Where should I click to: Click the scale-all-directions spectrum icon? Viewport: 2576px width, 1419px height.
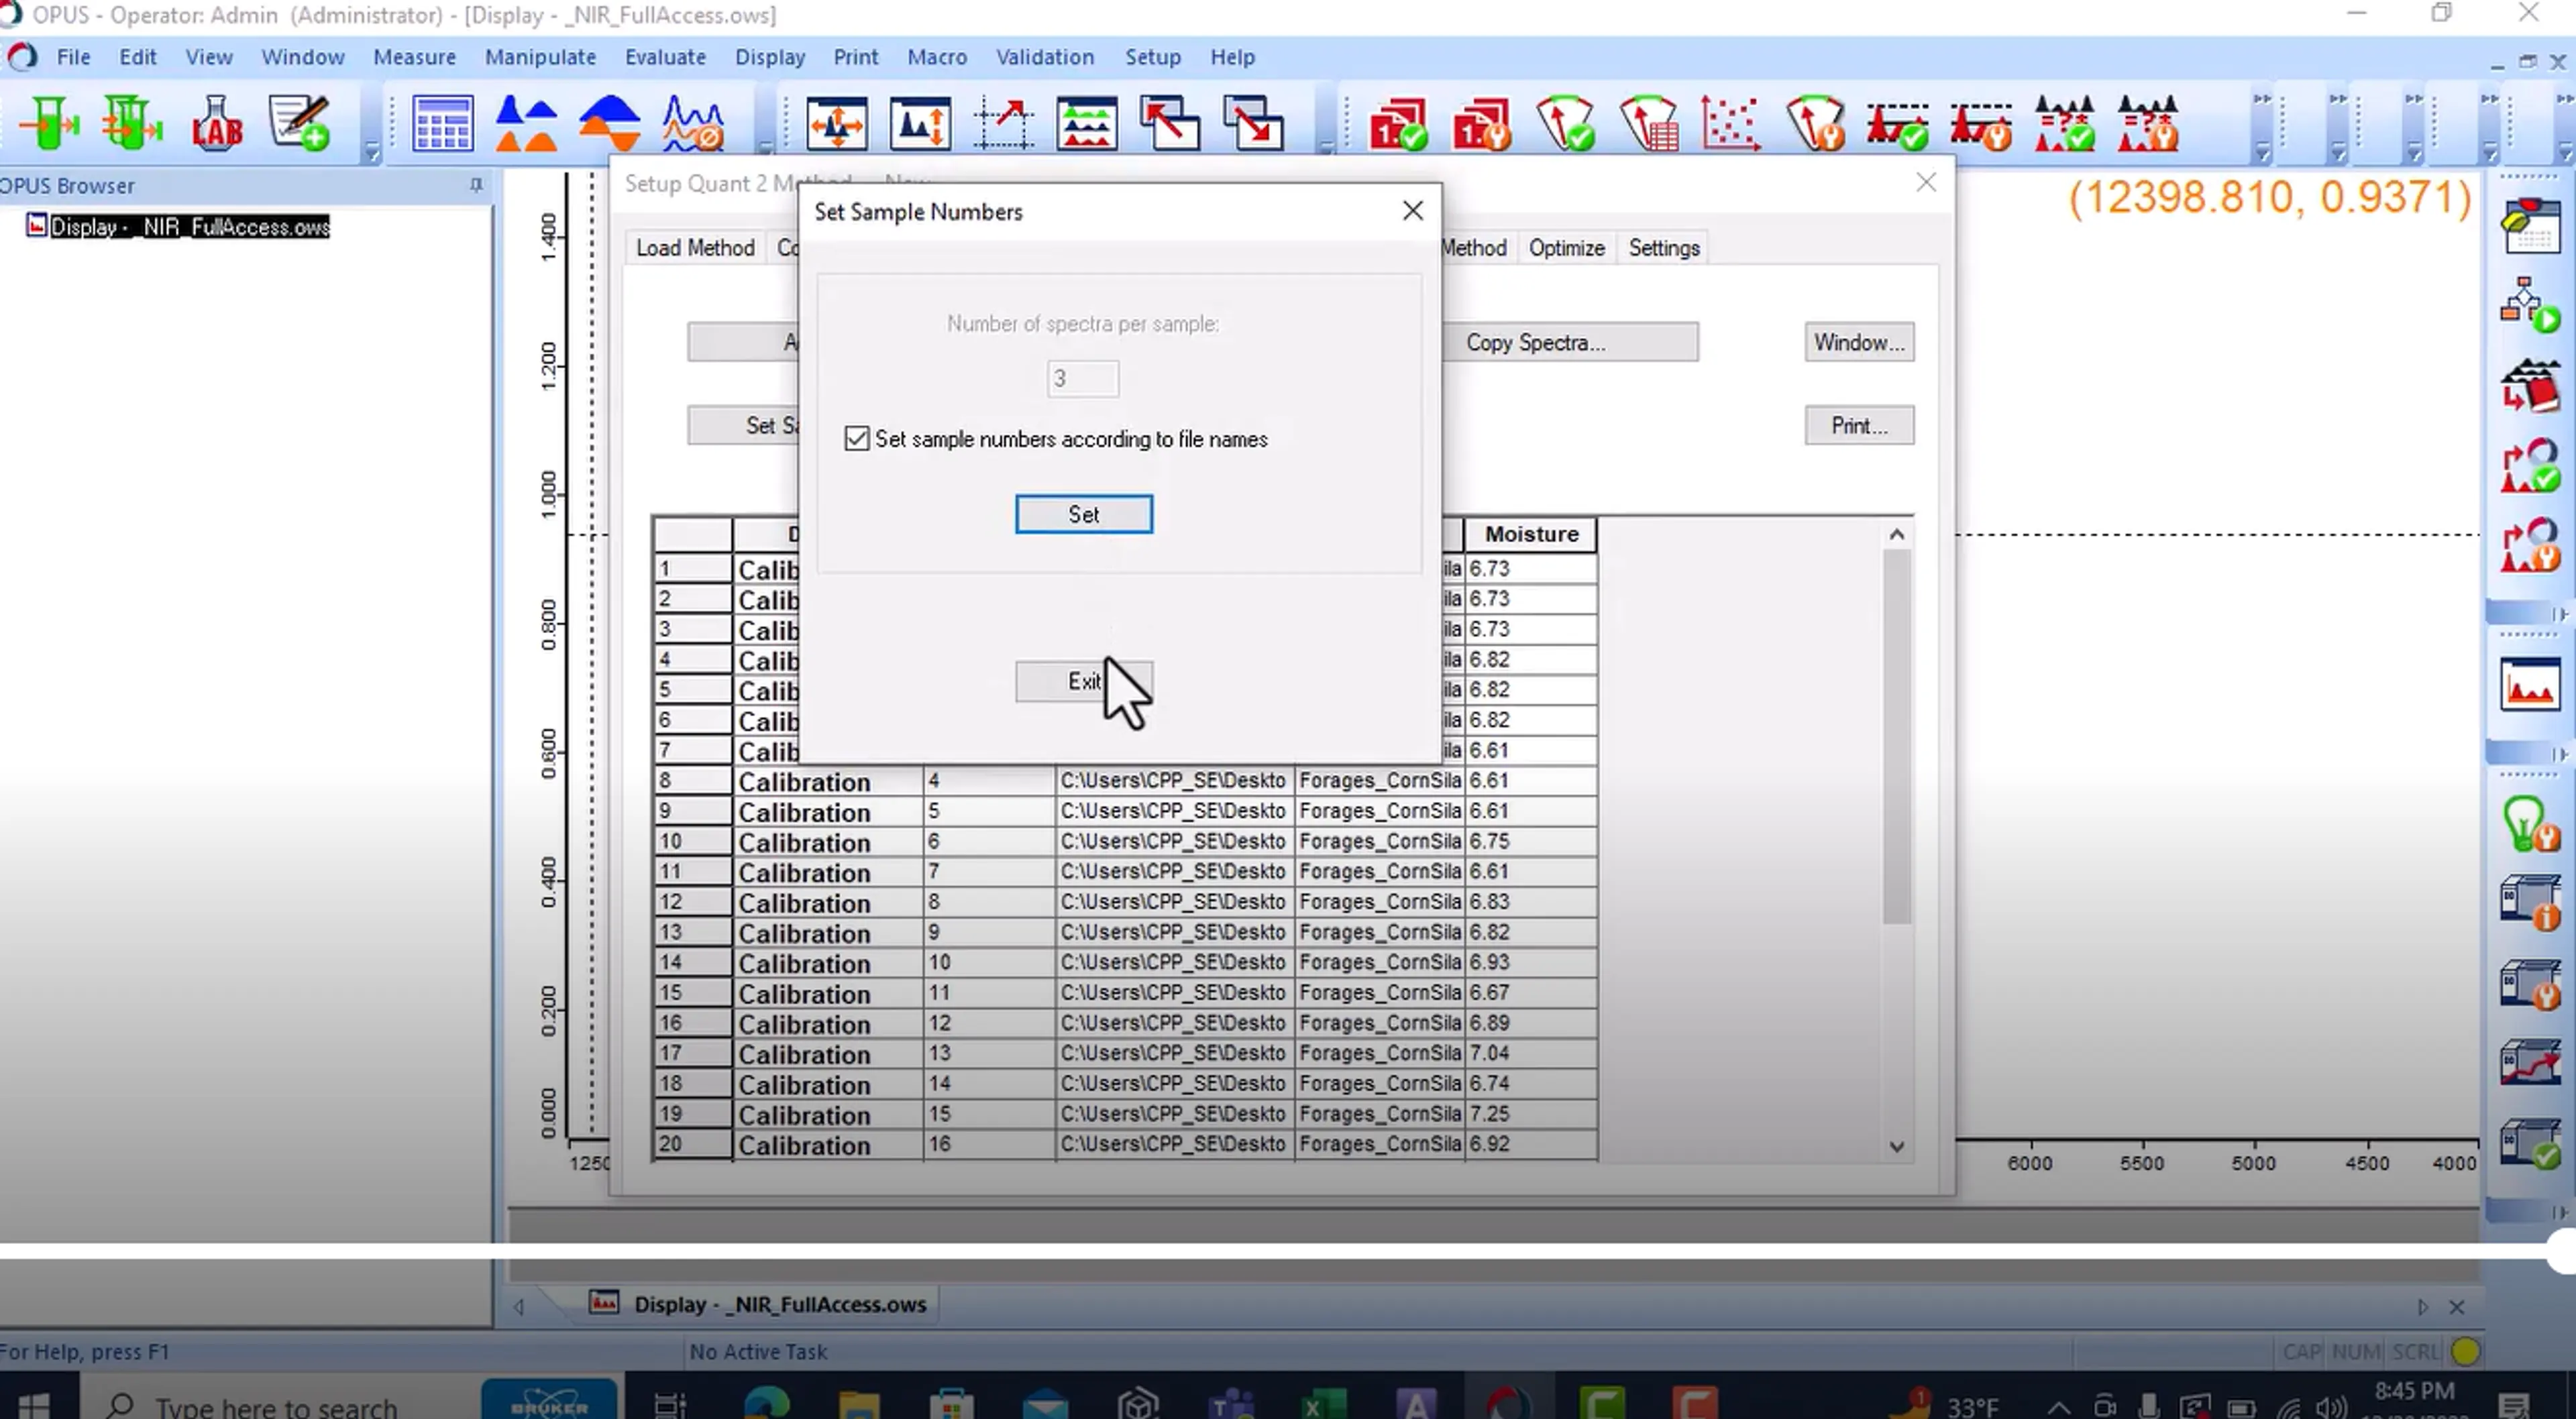[x=837, y=124]
